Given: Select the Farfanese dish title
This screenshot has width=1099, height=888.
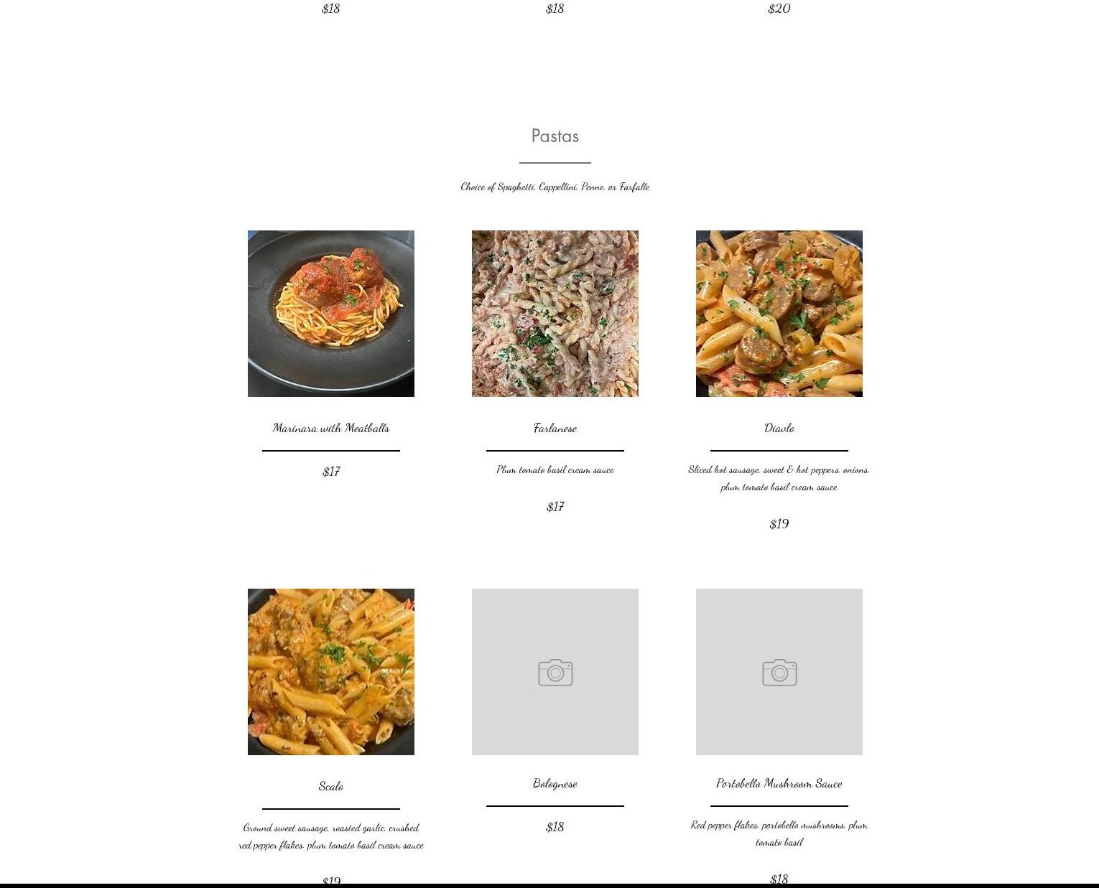Looking at the screenshot, I should [x=555, y=428].
